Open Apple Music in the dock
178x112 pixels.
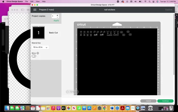coord(53,108)
